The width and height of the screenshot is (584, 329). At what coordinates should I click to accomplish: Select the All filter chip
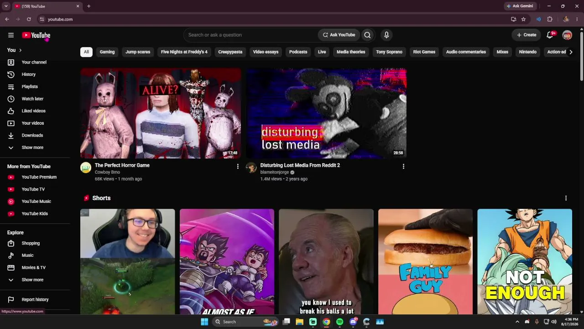coord(86,52)
